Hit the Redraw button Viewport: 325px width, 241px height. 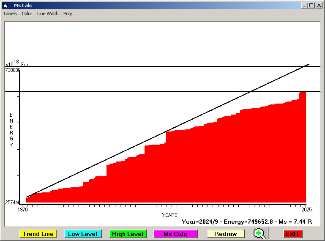pos(225,234)
